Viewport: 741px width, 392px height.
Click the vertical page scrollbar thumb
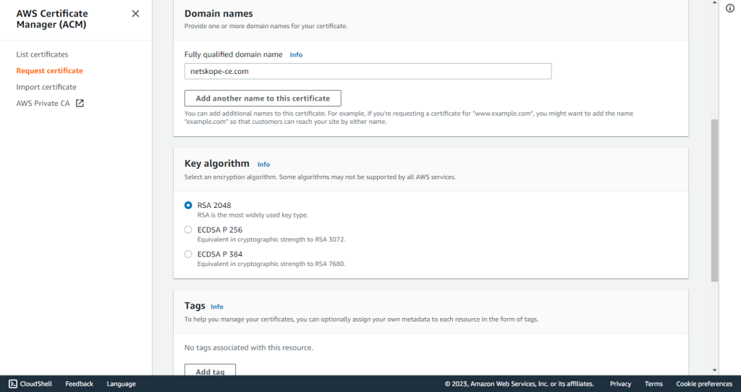pyautogui.click(x=714, y=201)
